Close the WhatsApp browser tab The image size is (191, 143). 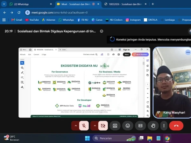[51, 4]
